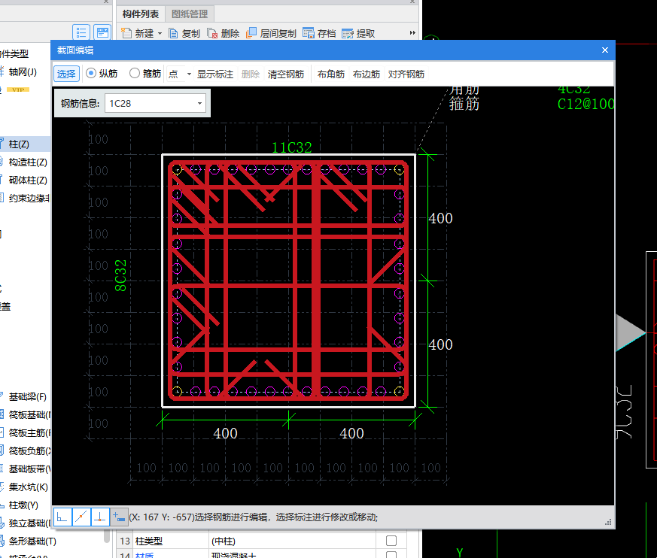Select 轴网(J) in component type list

pyautogui.click(x=23, y=72)
